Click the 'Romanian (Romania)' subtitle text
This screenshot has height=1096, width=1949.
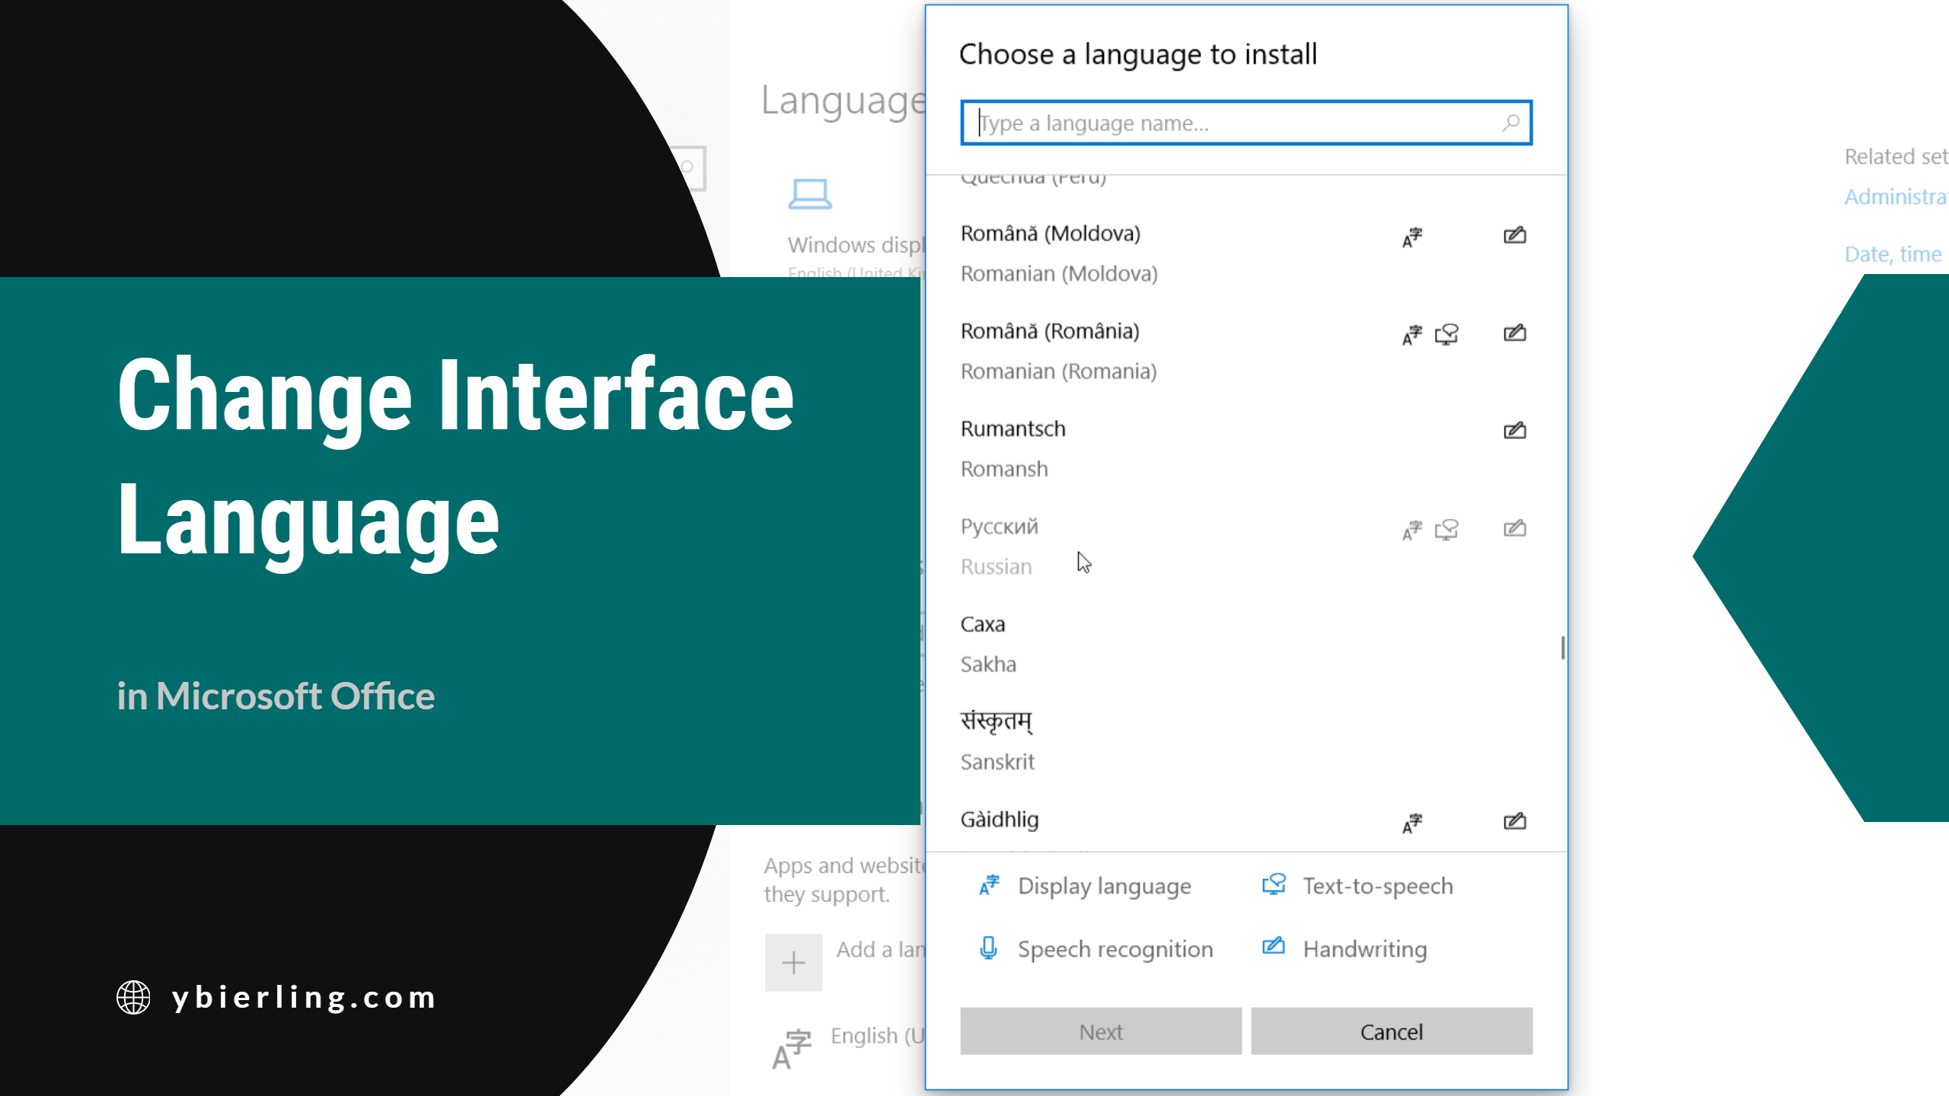pos(1058,371)
